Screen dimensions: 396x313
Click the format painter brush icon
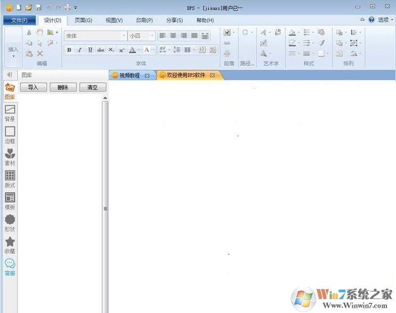pyautogui.click(x=321, y=43)
